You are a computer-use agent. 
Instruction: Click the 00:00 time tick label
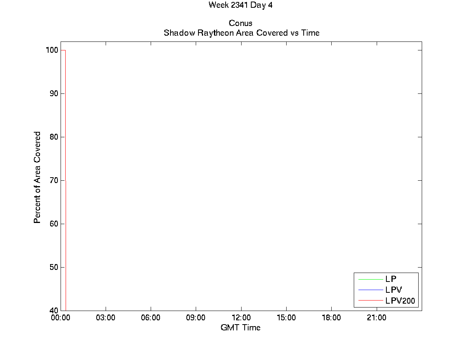tap(61, 318)
